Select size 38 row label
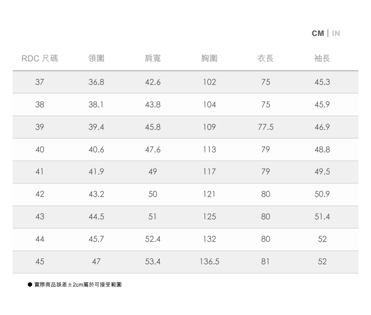This screenshot has width=371, height=315. 40,104
